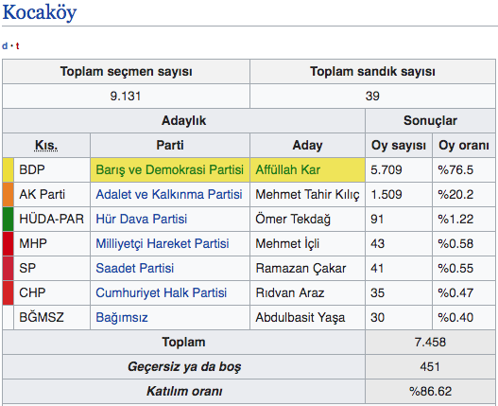Click the 'Toplam' row label
This screenshot has height=406, width=498.
click(183, 342)
